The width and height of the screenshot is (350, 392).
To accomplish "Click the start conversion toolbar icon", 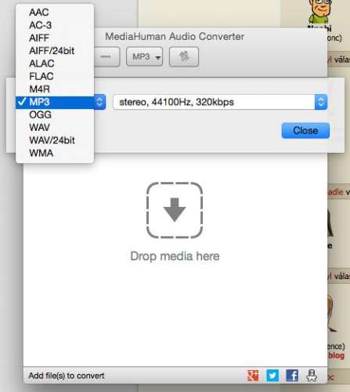I will pyautogui.click(x=184, y=56).
